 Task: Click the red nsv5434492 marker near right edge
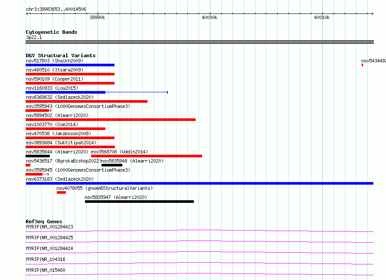point(362,65)
